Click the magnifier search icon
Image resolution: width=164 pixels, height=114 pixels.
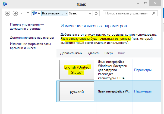pos(154,13)
